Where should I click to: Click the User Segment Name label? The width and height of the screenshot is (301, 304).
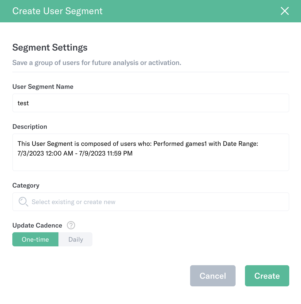(x=43, y=87)
